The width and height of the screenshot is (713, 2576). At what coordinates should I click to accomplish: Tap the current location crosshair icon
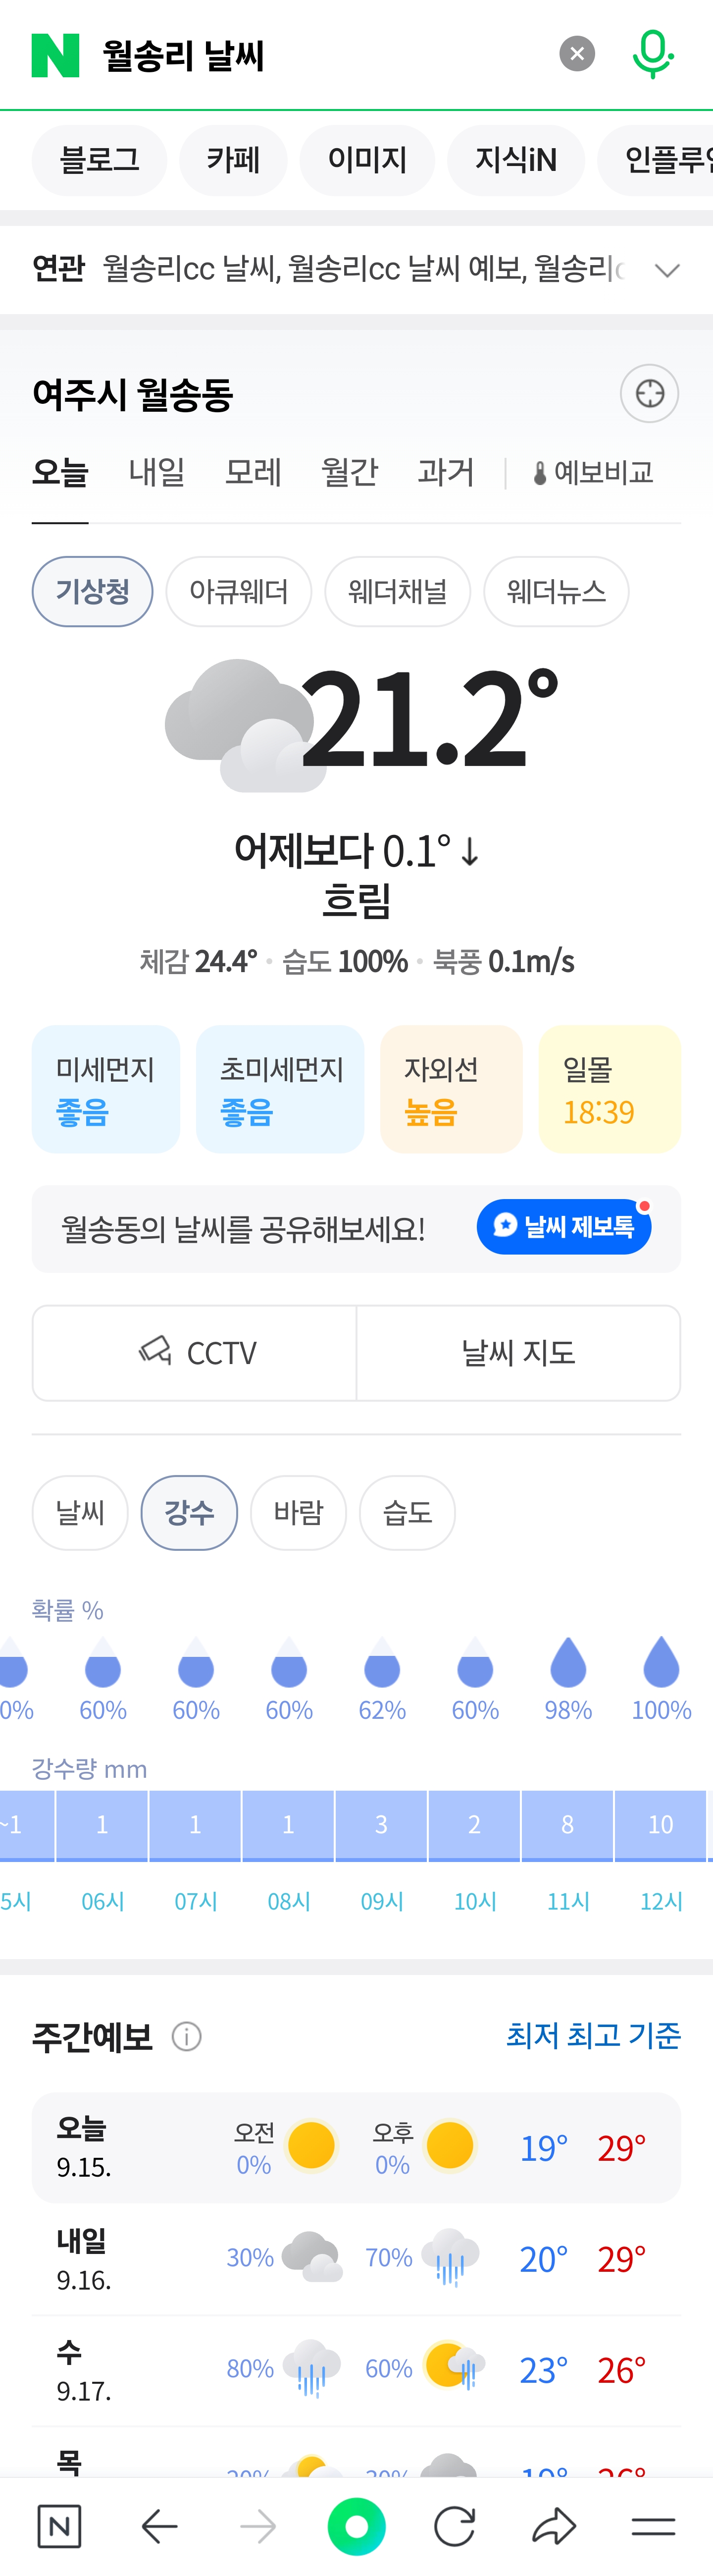tap(650, 393)
